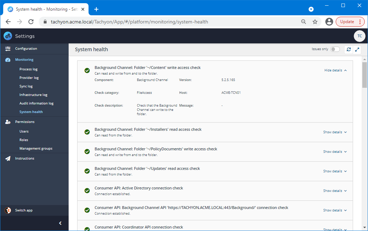This screenshot has width=368, height=231.
Task: Click green check icon for '~/Updates' read access check
Action: tap(87, 171)
